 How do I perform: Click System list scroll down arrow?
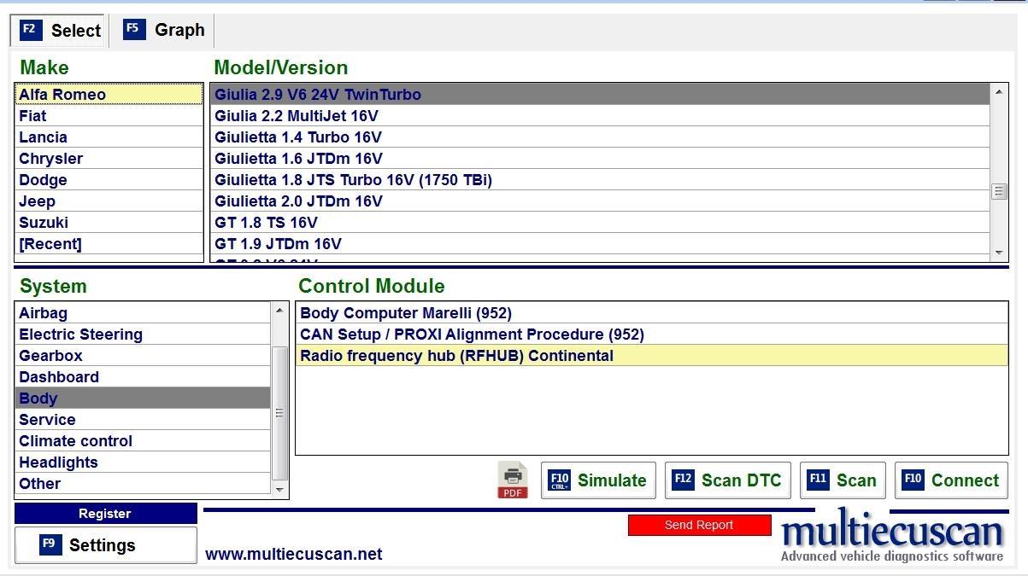click(279, 490)
